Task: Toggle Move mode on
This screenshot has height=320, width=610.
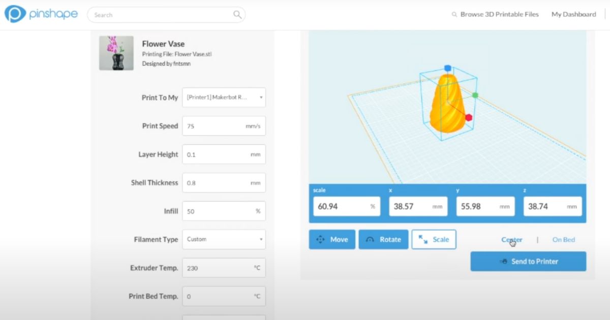Action: [332, 239]
